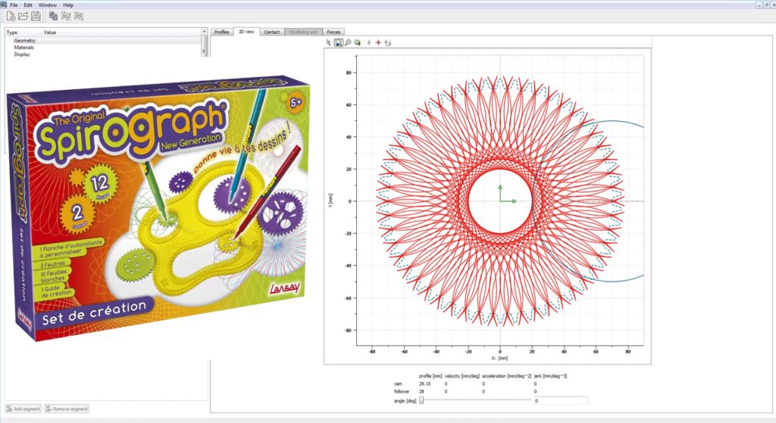Image resolution: width=776 pixels, height=423 pixels.
Task: Expand the Display tree row
Action: [22, 54]
